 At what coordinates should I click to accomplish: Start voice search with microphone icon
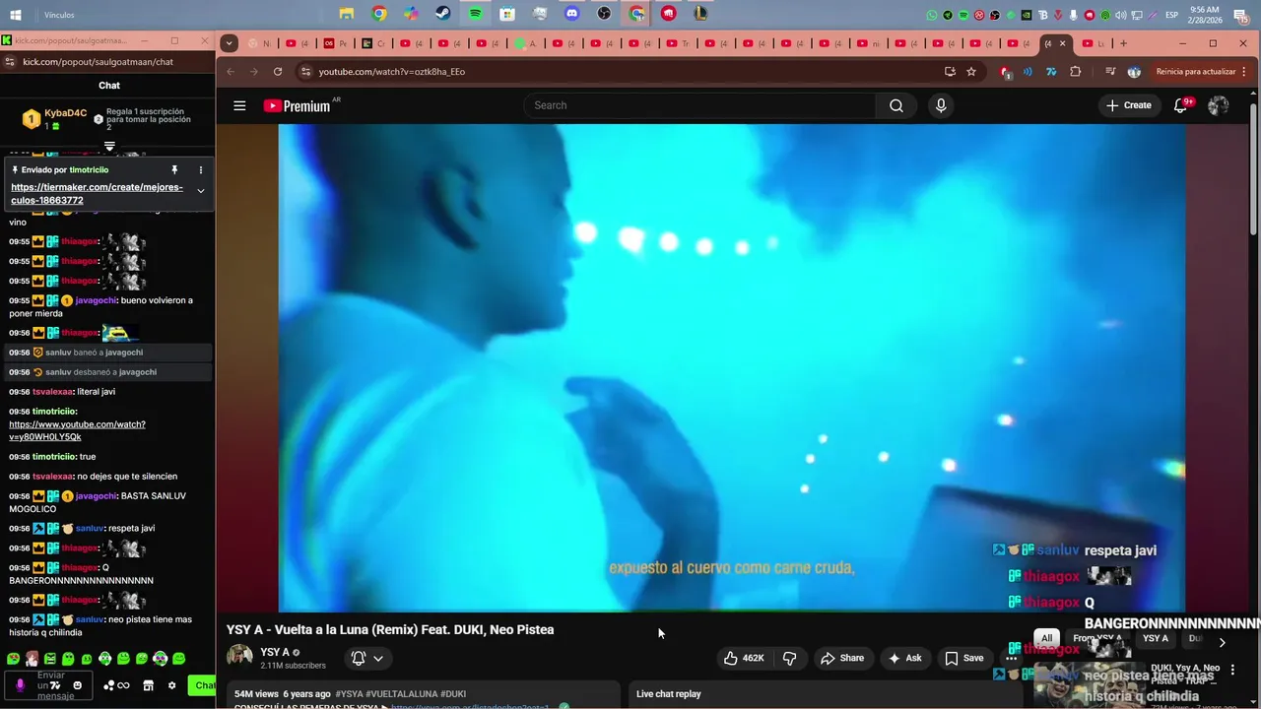941,105
